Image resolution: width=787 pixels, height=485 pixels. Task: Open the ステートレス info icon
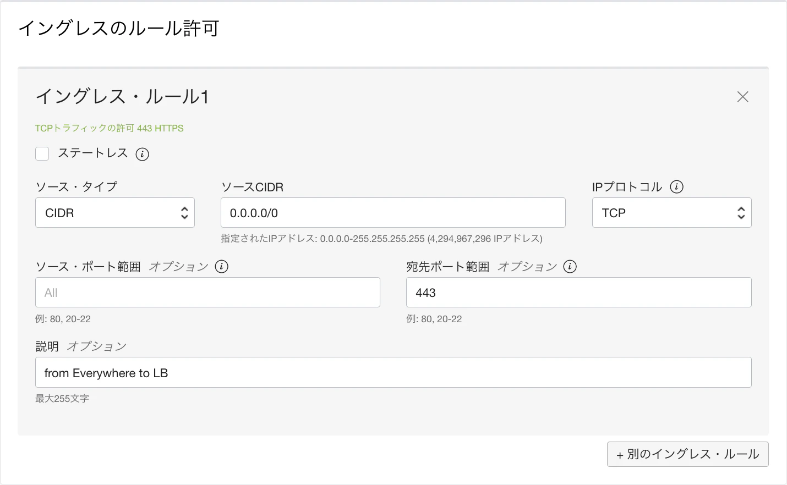(142, 154)
